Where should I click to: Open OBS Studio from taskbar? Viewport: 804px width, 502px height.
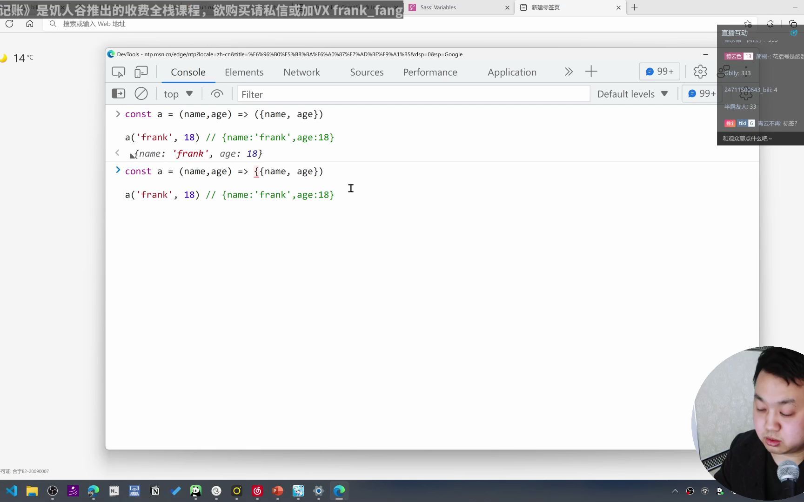pyautogui.click(x=53, y=491)
